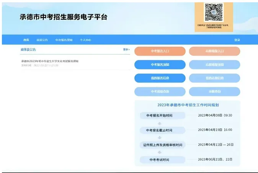Open the 个人中心 navigation tab

[85, 40]
